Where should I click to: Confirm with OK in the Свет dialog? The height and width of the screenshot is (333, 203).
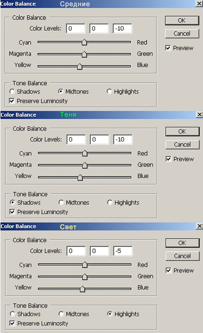(x=182, y=243)
